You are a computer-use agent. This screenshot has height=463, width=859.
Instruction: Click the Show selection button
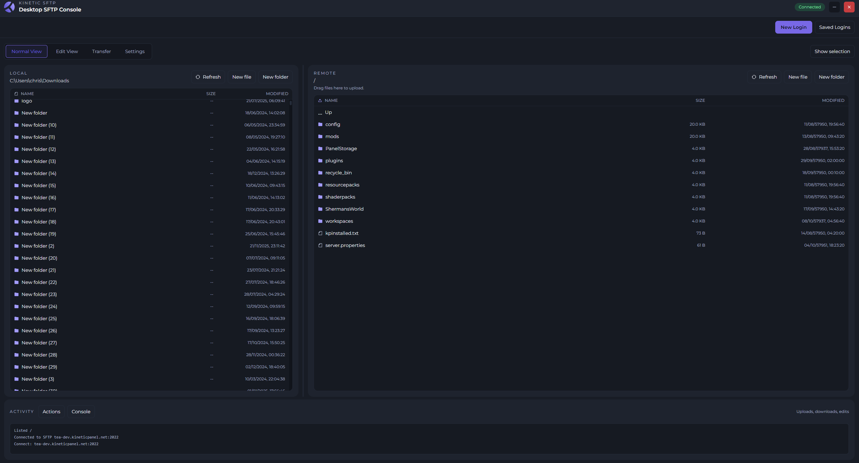click(832, 51)
